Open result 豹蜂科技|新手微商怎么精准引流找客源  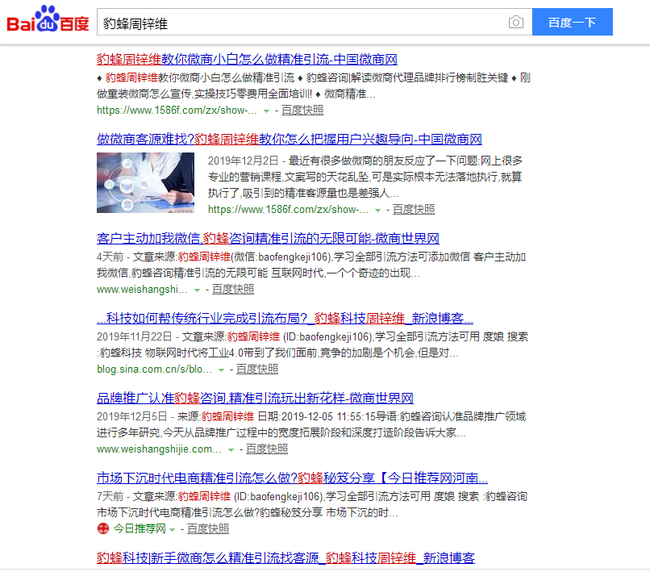[285, 558]
